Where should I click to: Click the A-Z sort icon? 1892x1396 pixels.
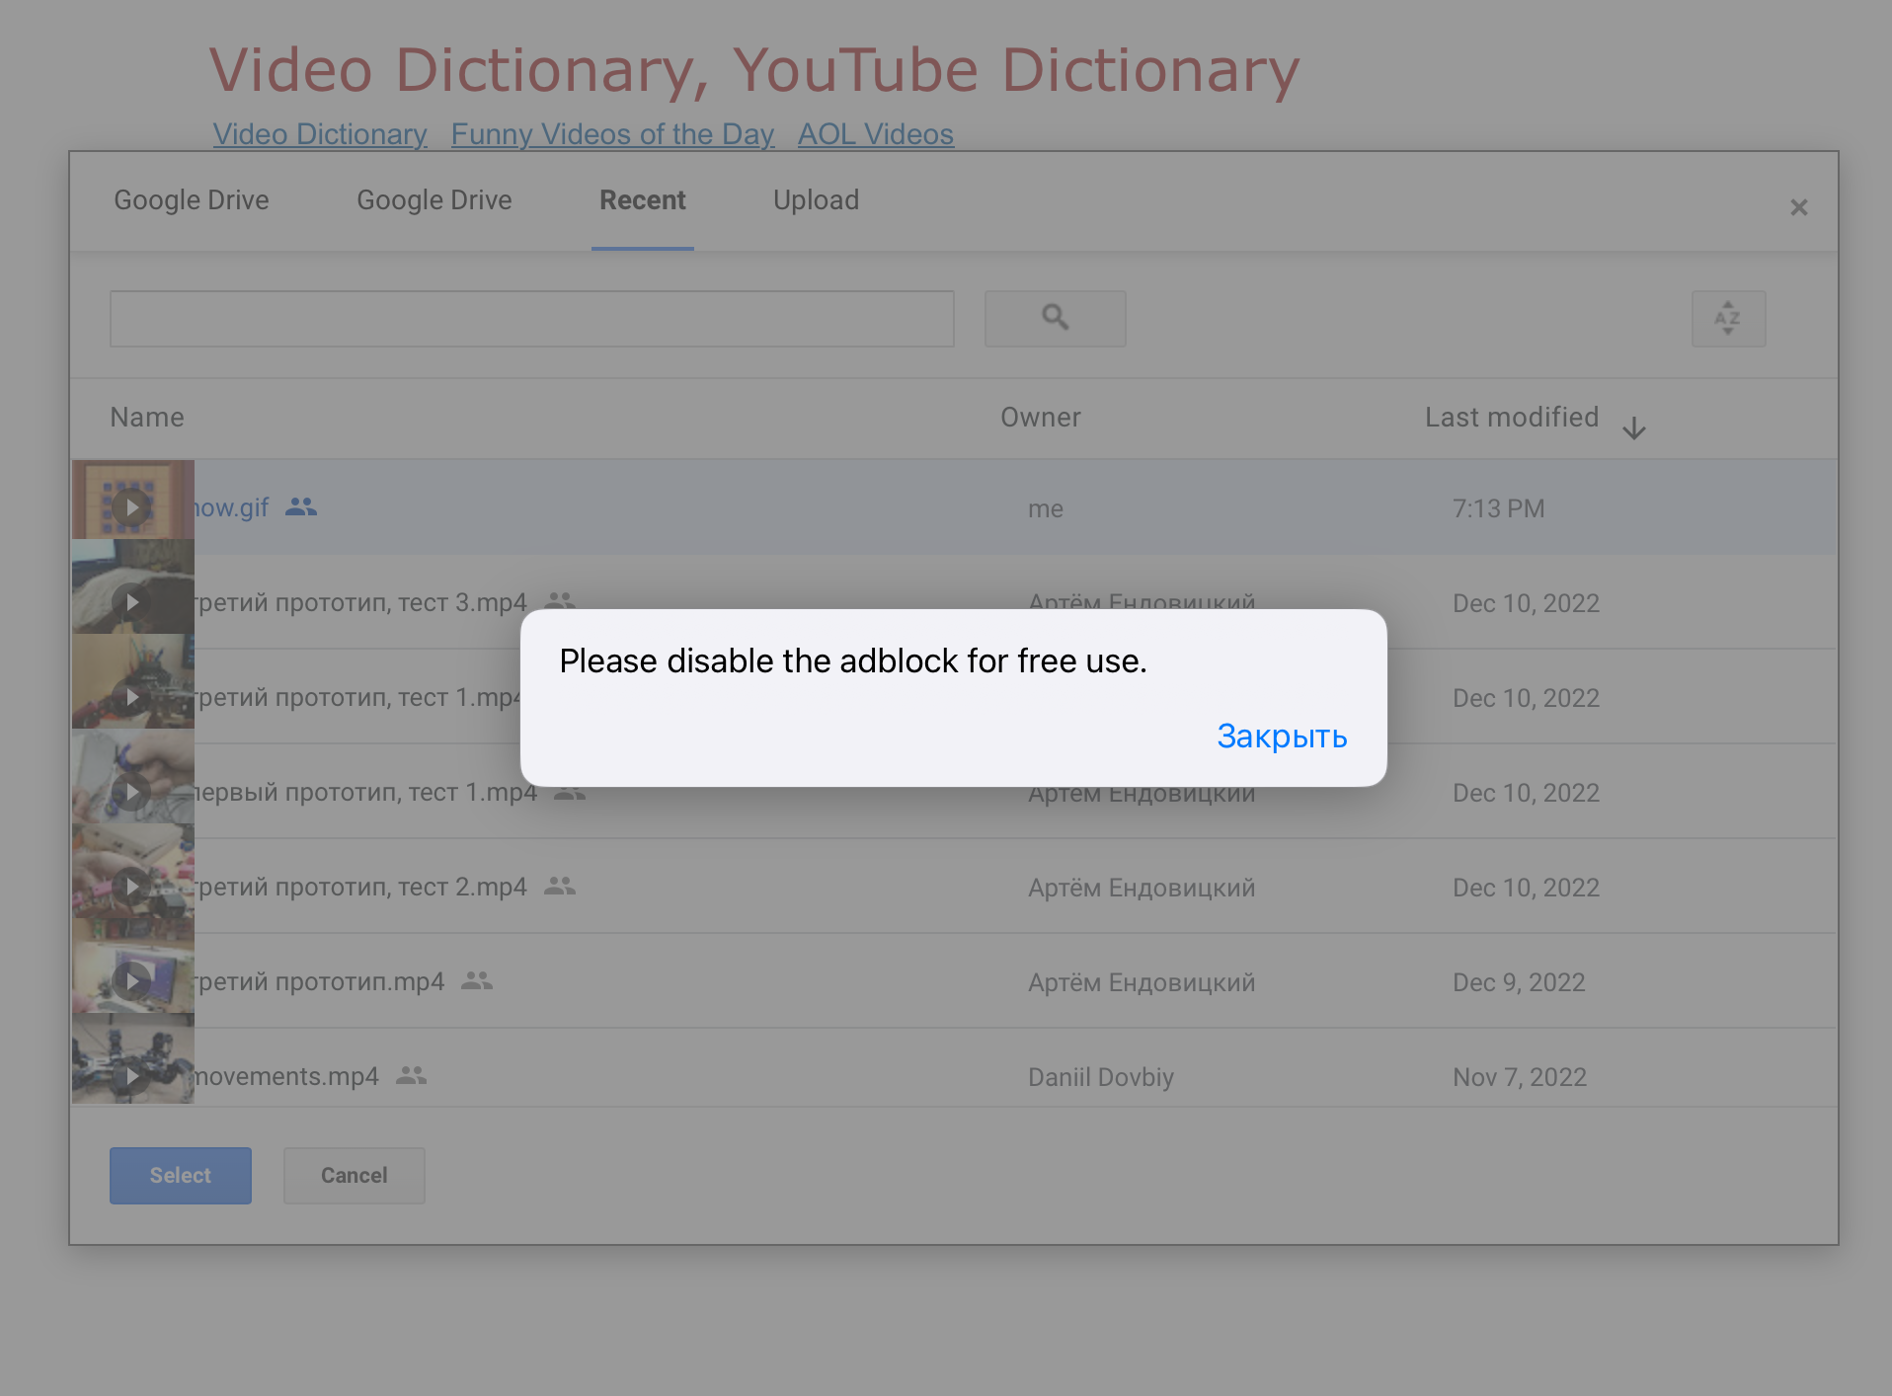pos(1727,318)
